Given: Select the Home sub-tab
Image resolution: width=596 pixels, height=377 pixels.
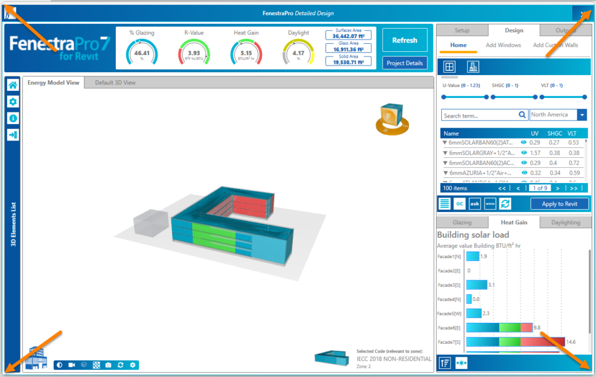Looking at the screenshot, I should (x=458, y=45).
